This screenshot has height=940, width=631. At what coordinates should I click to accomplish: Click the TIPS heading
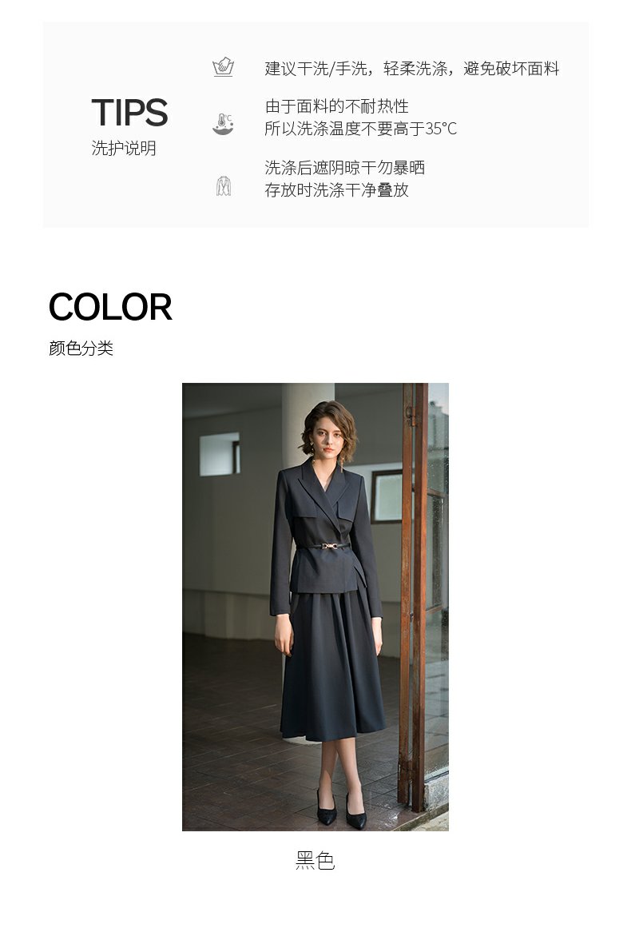tap(129, 113)
